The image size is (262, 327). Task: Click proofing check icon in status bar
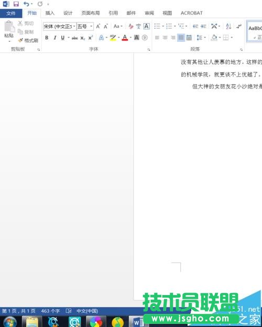coord(69,311)
